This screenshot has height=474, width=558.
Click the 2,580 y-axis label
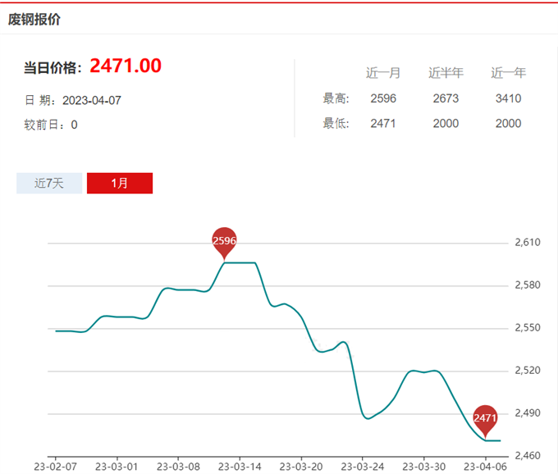click(x=528, y=285)
